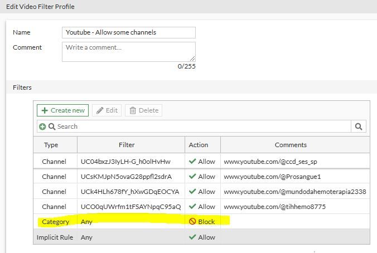Viewport: 377px width, 253px height.
Task: Click Any filter cell in Category row
Action: pyautogui.click(x=86, y=222)
